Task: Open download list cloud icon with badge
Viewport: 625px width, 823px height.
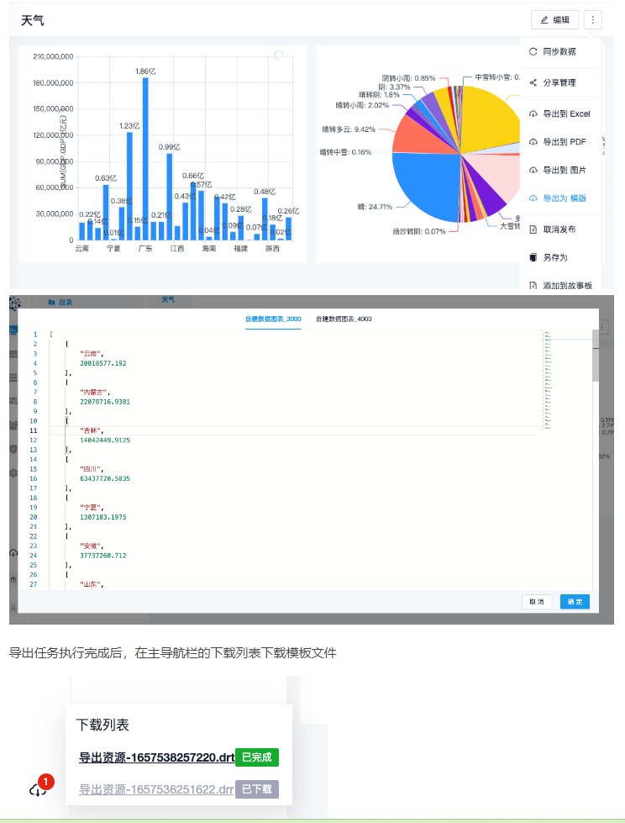Action: 39,788
